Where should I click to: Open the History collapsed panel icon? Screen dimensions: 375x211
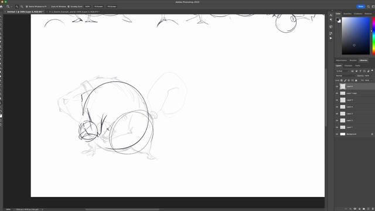[x=330, y=33]
